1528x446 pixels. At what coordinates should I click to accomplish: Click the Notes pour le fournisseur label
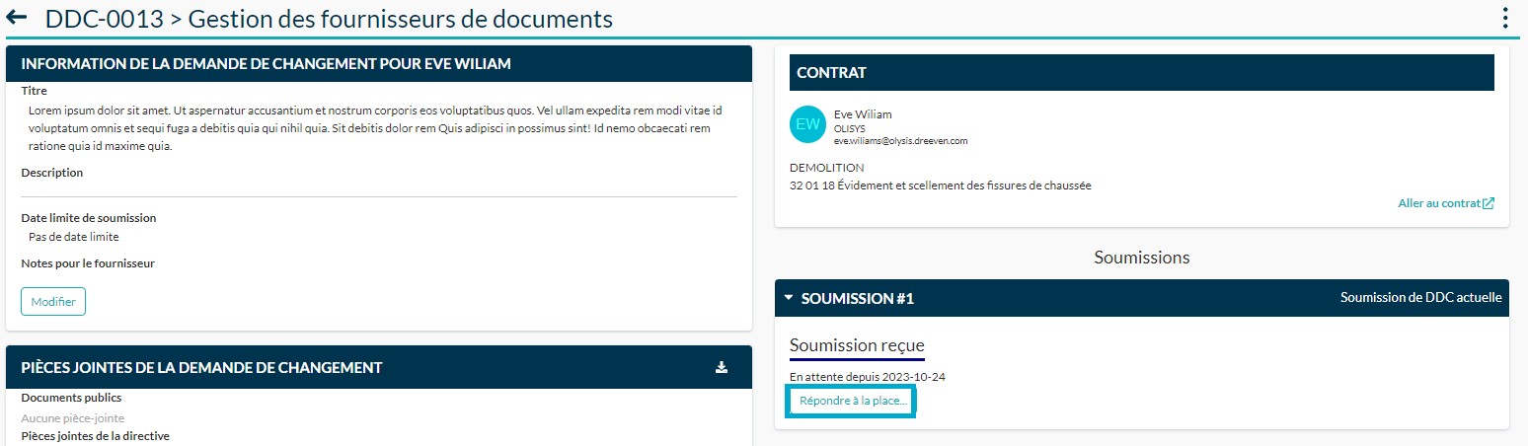click(x=88, y=263)
